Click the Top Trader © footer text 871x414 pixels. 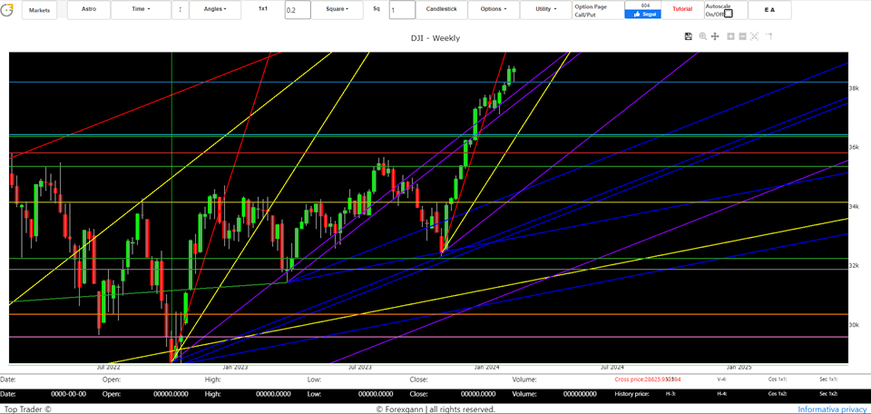[26, 409]
